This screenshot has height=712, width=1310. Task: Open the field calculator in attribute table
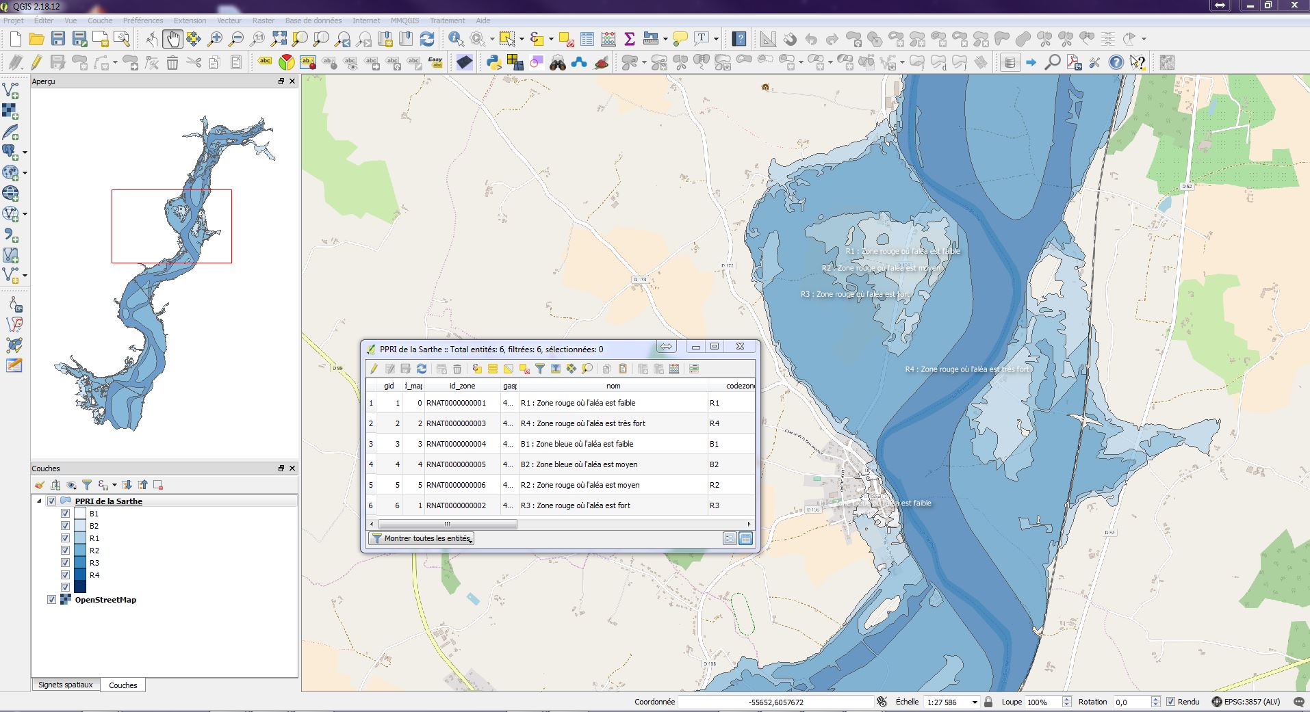[674, 369]
